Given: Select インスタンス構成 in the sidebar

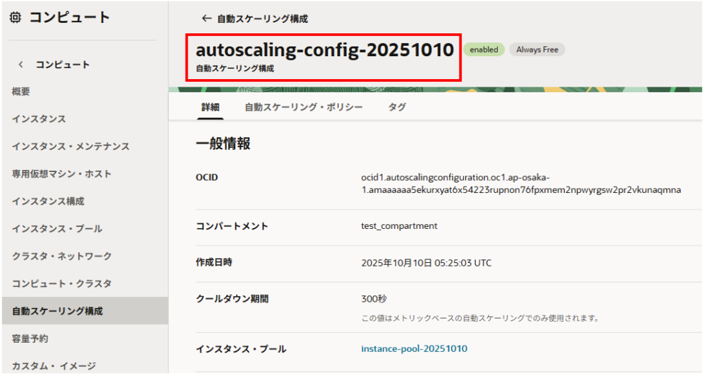Looking at the screenshot, I should (x=48, y=201).
